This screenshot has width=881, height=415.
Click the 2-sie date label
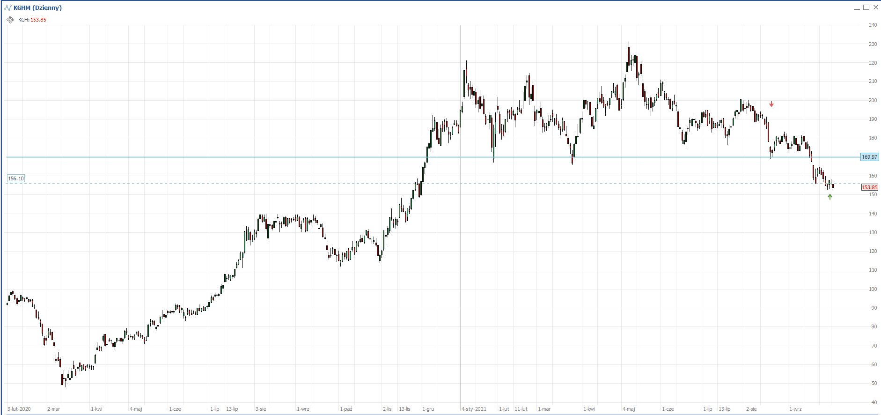pyautogui.click(x=751, y=409)
